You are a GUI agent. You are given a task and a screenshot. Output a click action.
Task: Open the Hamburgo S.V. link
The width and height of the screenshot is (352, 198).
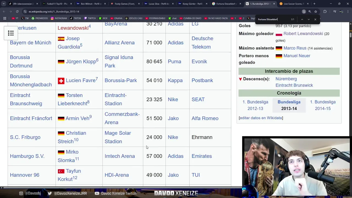[27, 156]
